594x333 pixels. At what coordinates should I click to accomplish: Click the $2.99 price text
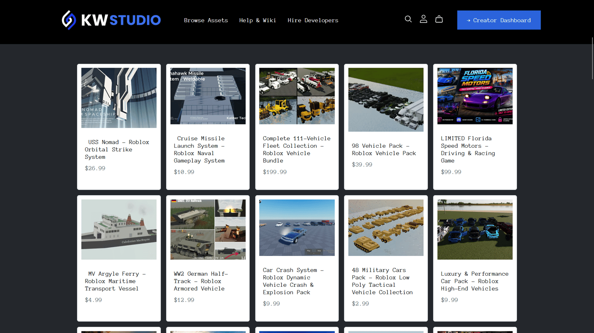pos(360,304)
